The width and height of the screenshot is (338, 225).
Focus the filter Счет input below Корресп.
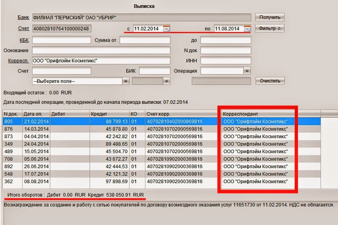pos(61,71)
